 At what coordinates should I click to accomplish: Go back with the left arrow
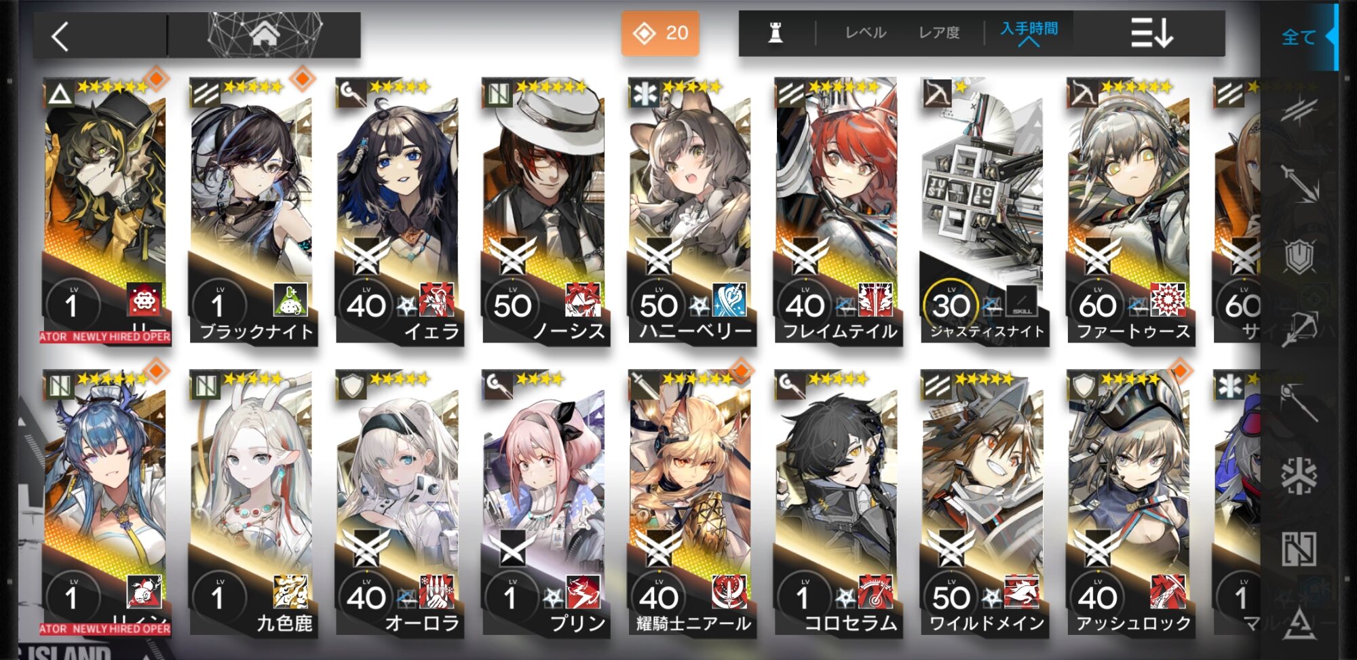click(x=61, y=36)
